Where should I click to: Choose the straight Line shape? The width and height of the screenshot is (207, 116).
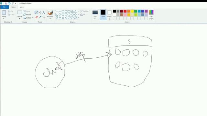pyautogui.click(x=57, y=12)
